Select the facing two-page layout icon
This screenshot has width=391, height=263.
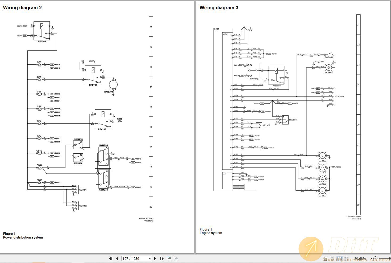(x=340, y=258)
